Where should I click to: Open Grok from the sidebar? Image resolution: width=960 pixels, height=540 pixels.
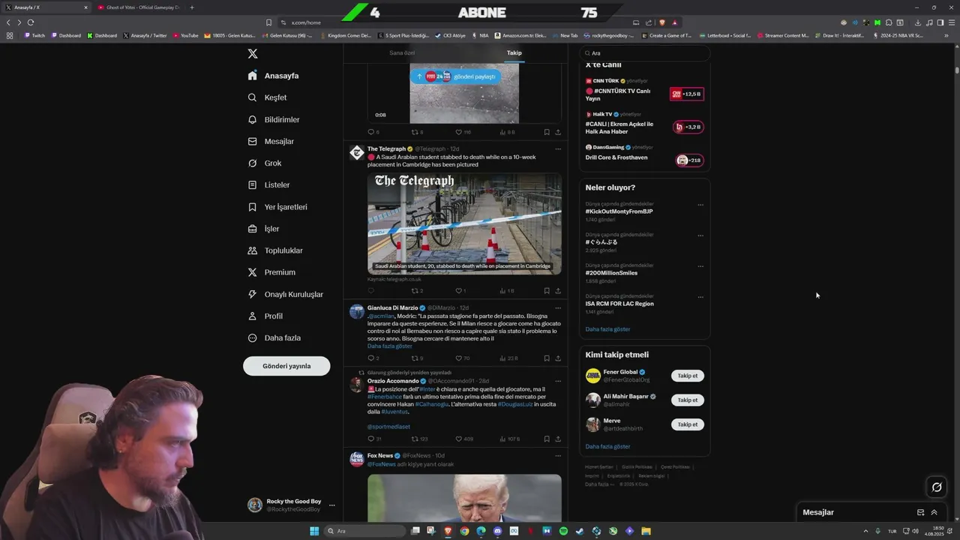pyautogui.click(x=265, y=163)
